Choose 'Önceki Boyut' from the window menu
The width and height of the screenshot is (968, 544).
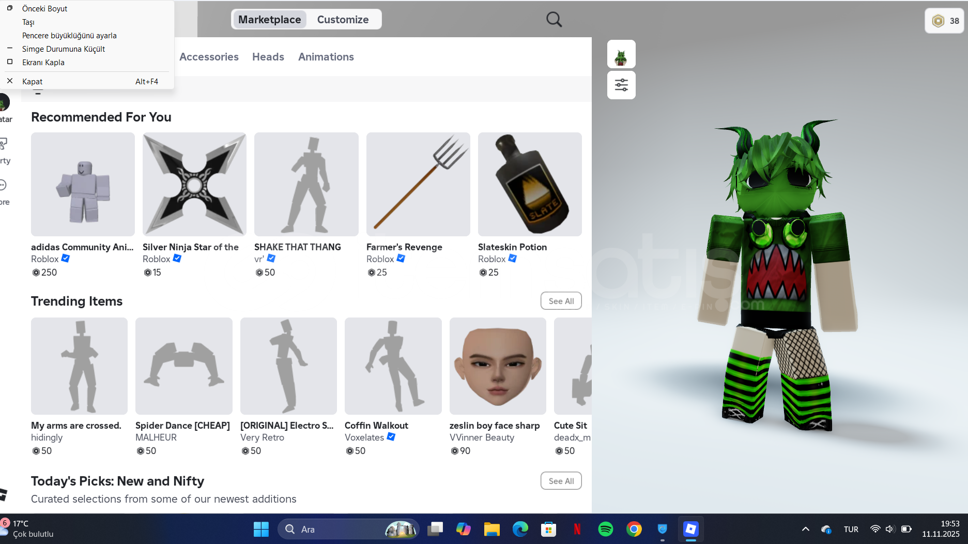click(x=87, y=8)
